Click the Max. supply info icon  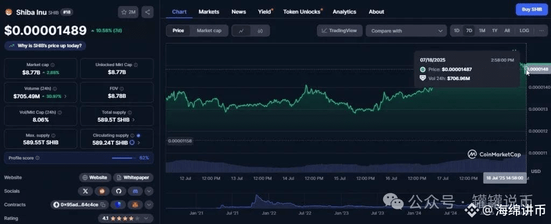click(x=53, y=135)
